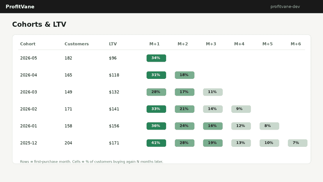Click the 13% retention cell
Image resolution: width=323 pixels, height=182 pixels.
(241, 143)
